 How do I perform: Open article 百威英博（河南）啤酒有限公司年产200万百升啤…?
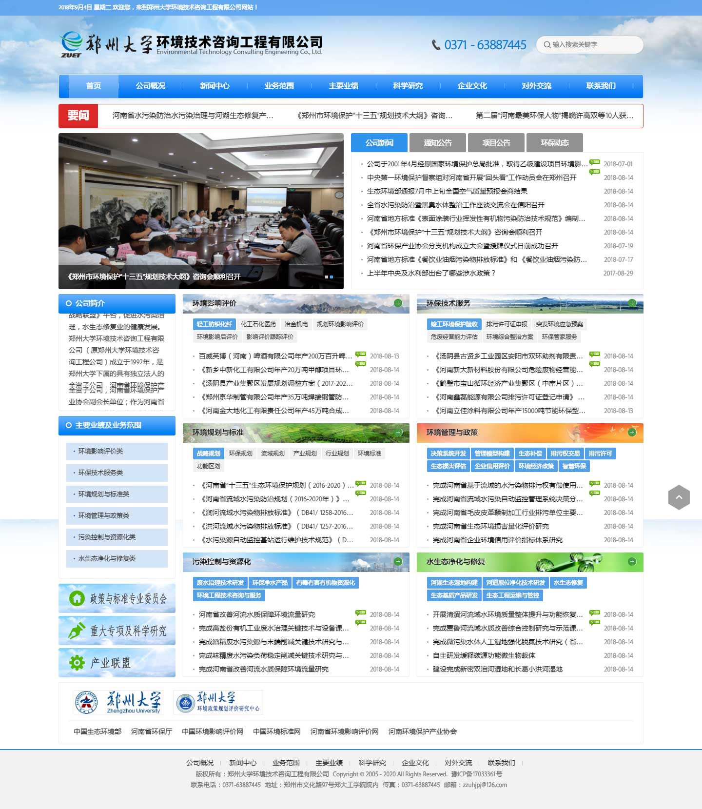point(275,356)
